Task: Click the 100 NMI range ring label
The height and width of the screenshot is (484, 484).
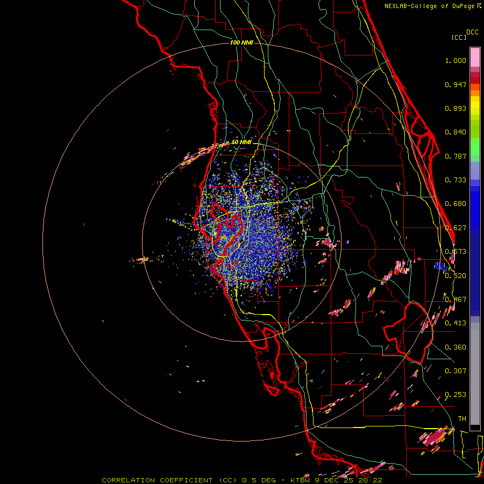Action: [241, 42]
